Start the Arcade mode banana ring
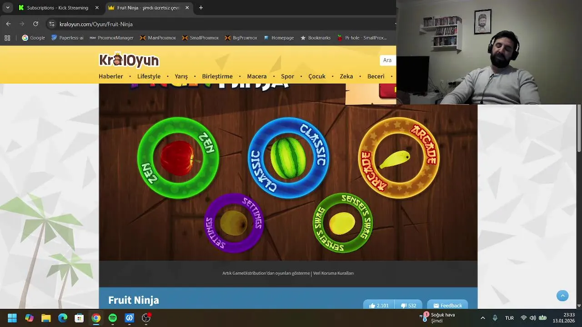Screen dimensions: 582x327 [x=399, y=158]
